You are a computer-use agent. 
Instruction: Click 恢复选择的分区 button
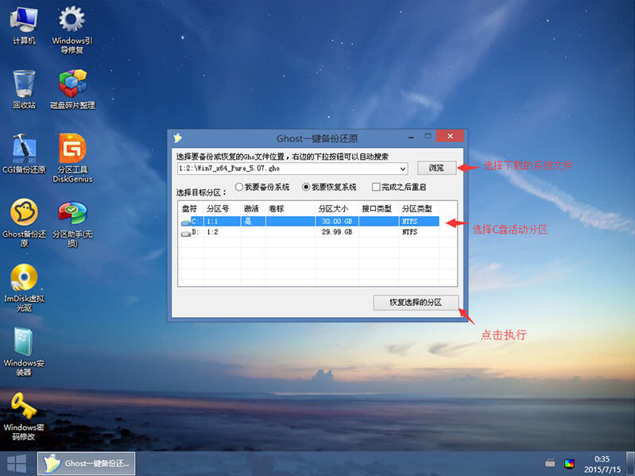[x=415, y=303]
